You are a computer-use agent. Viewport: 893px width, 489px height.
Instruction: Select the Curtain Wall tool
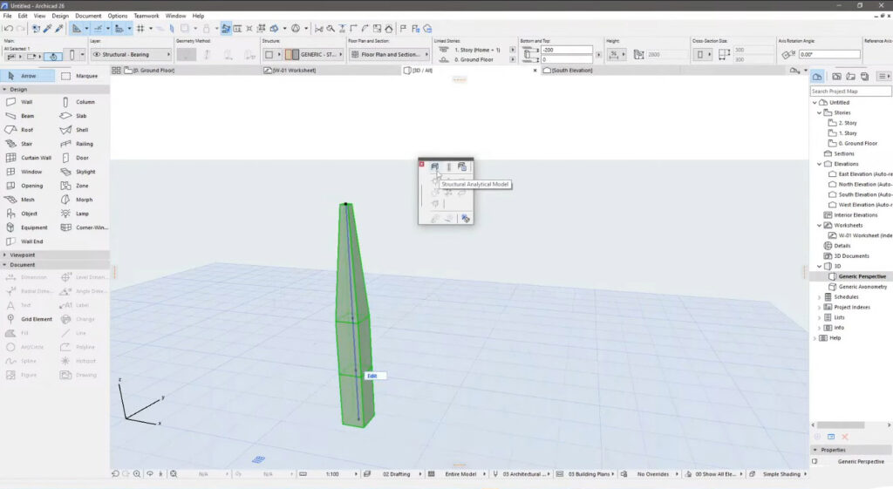click(29, 158)
